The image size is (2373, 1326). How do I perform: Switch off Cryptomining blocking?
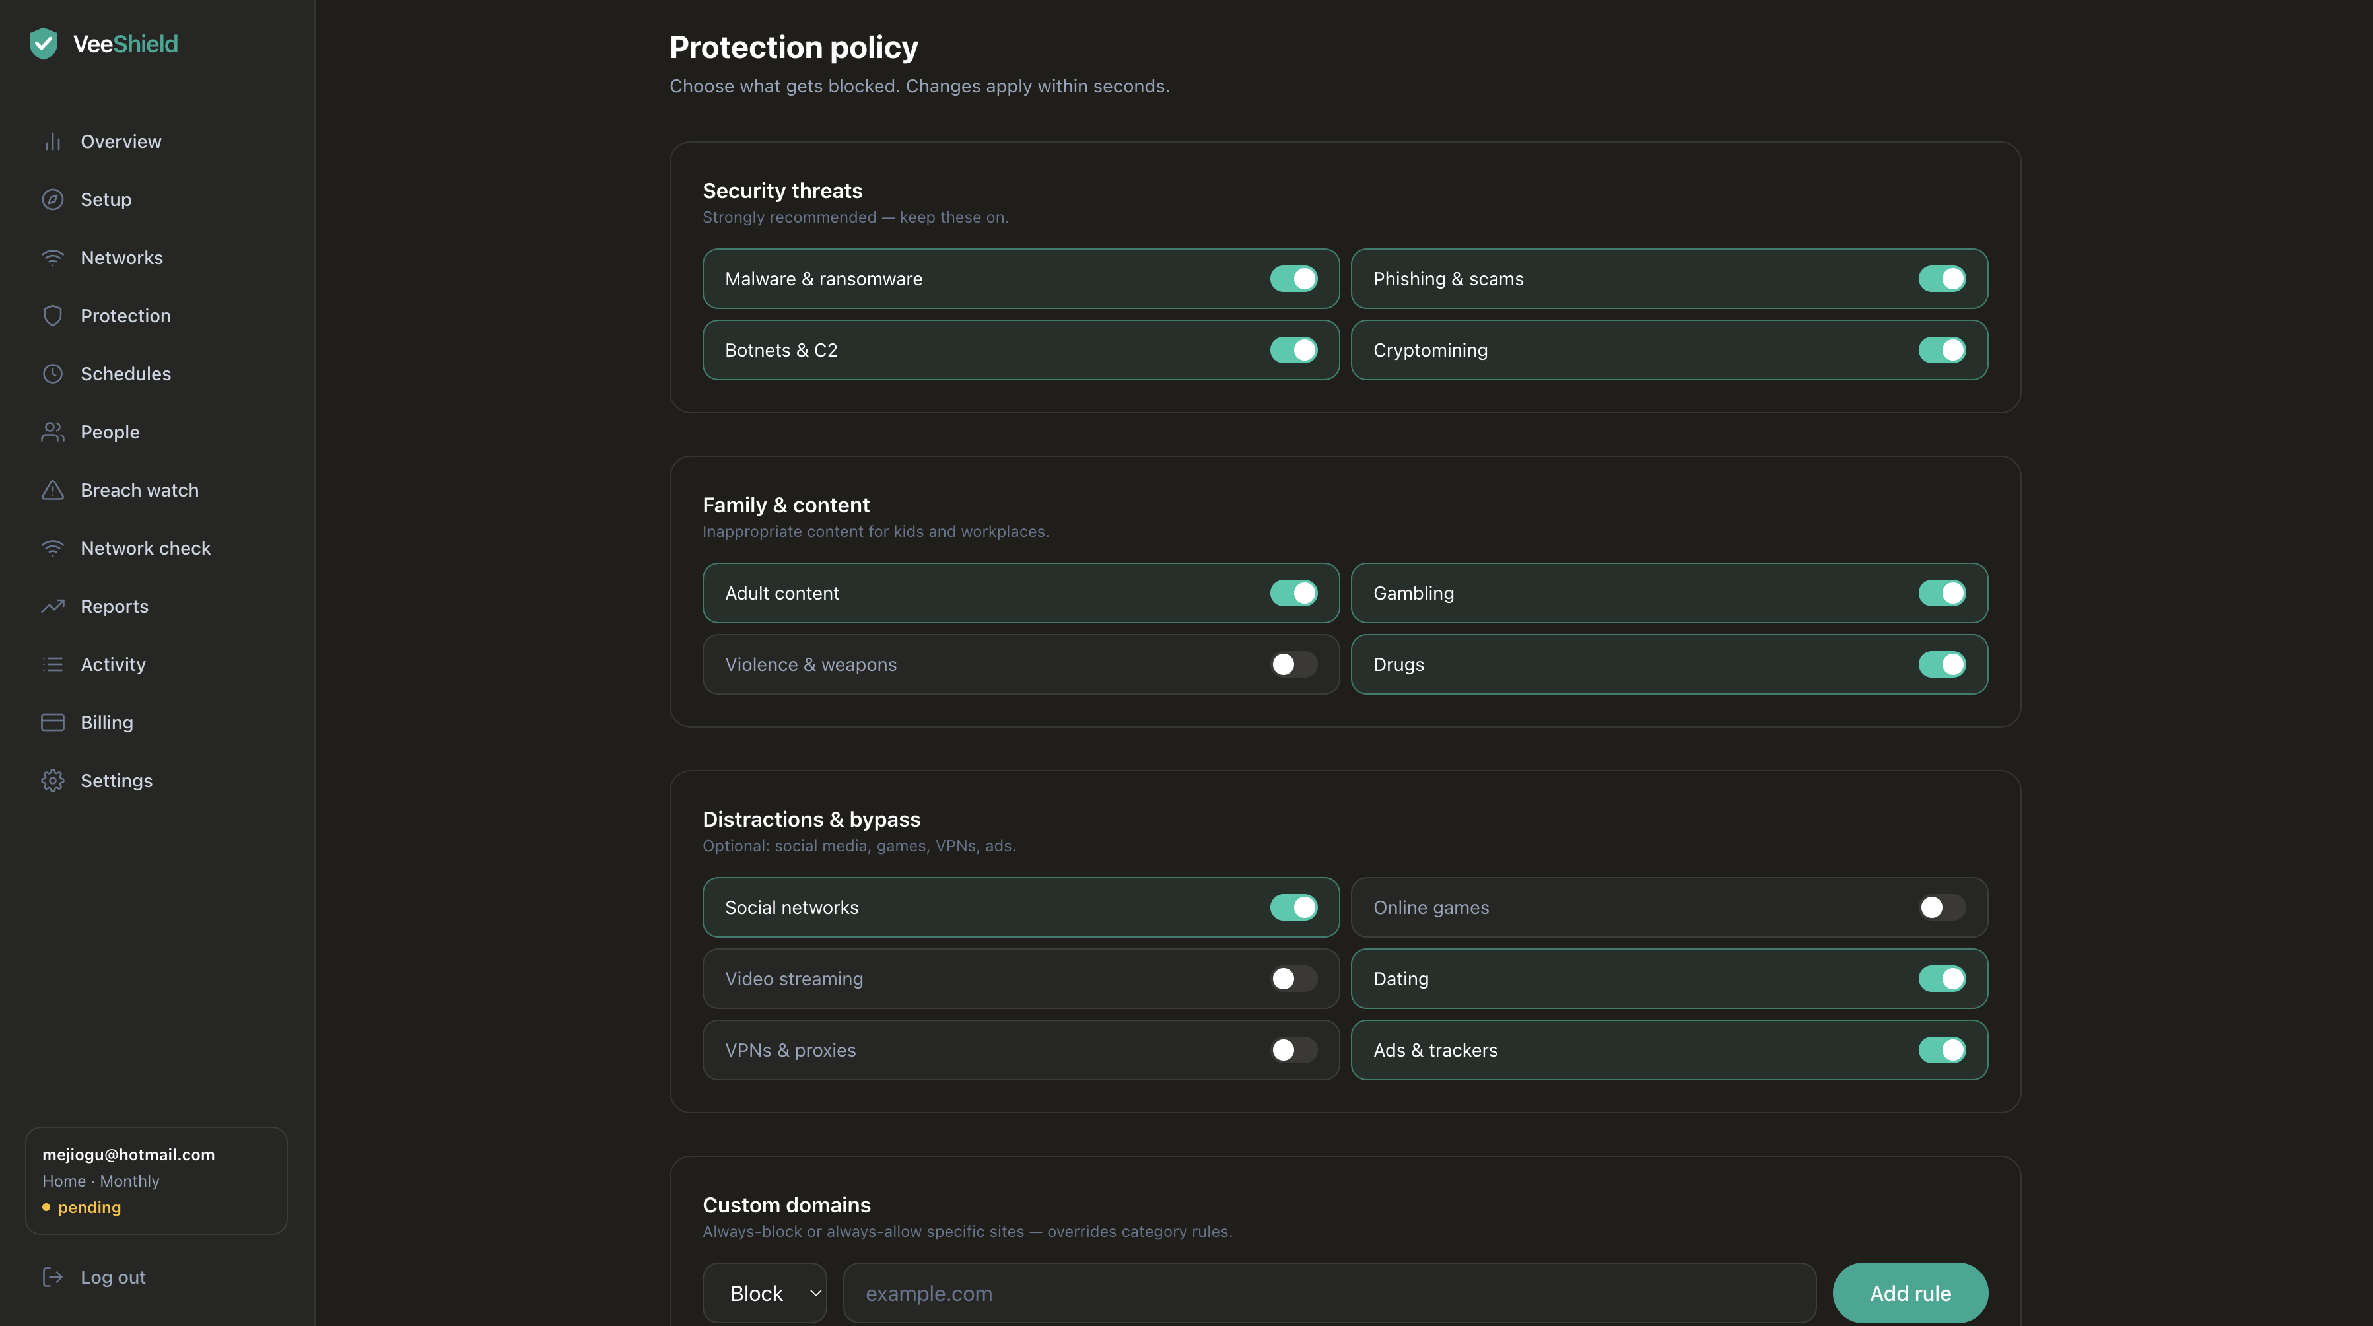[1942, 349]
